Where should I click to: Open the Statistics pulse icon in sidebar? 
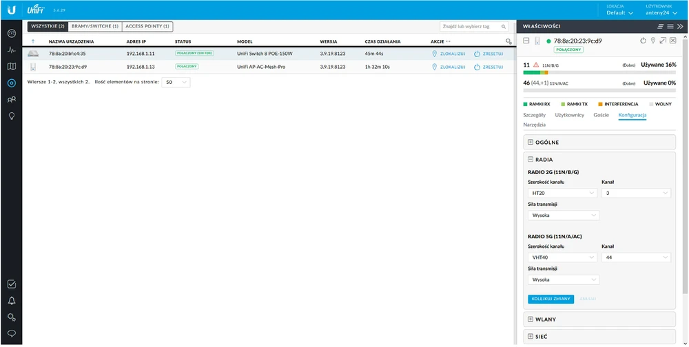(11, 50)
